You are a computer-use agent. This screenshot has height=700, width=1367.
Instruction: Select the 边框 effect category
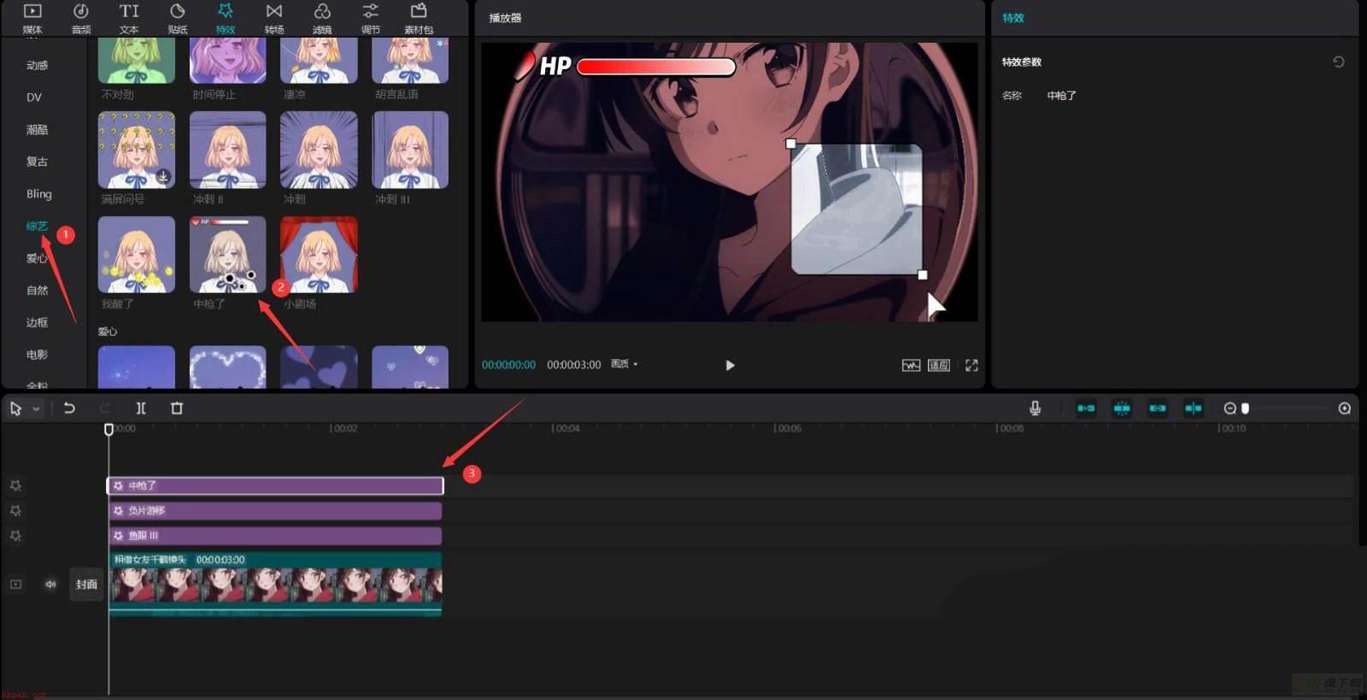(37, 322)
